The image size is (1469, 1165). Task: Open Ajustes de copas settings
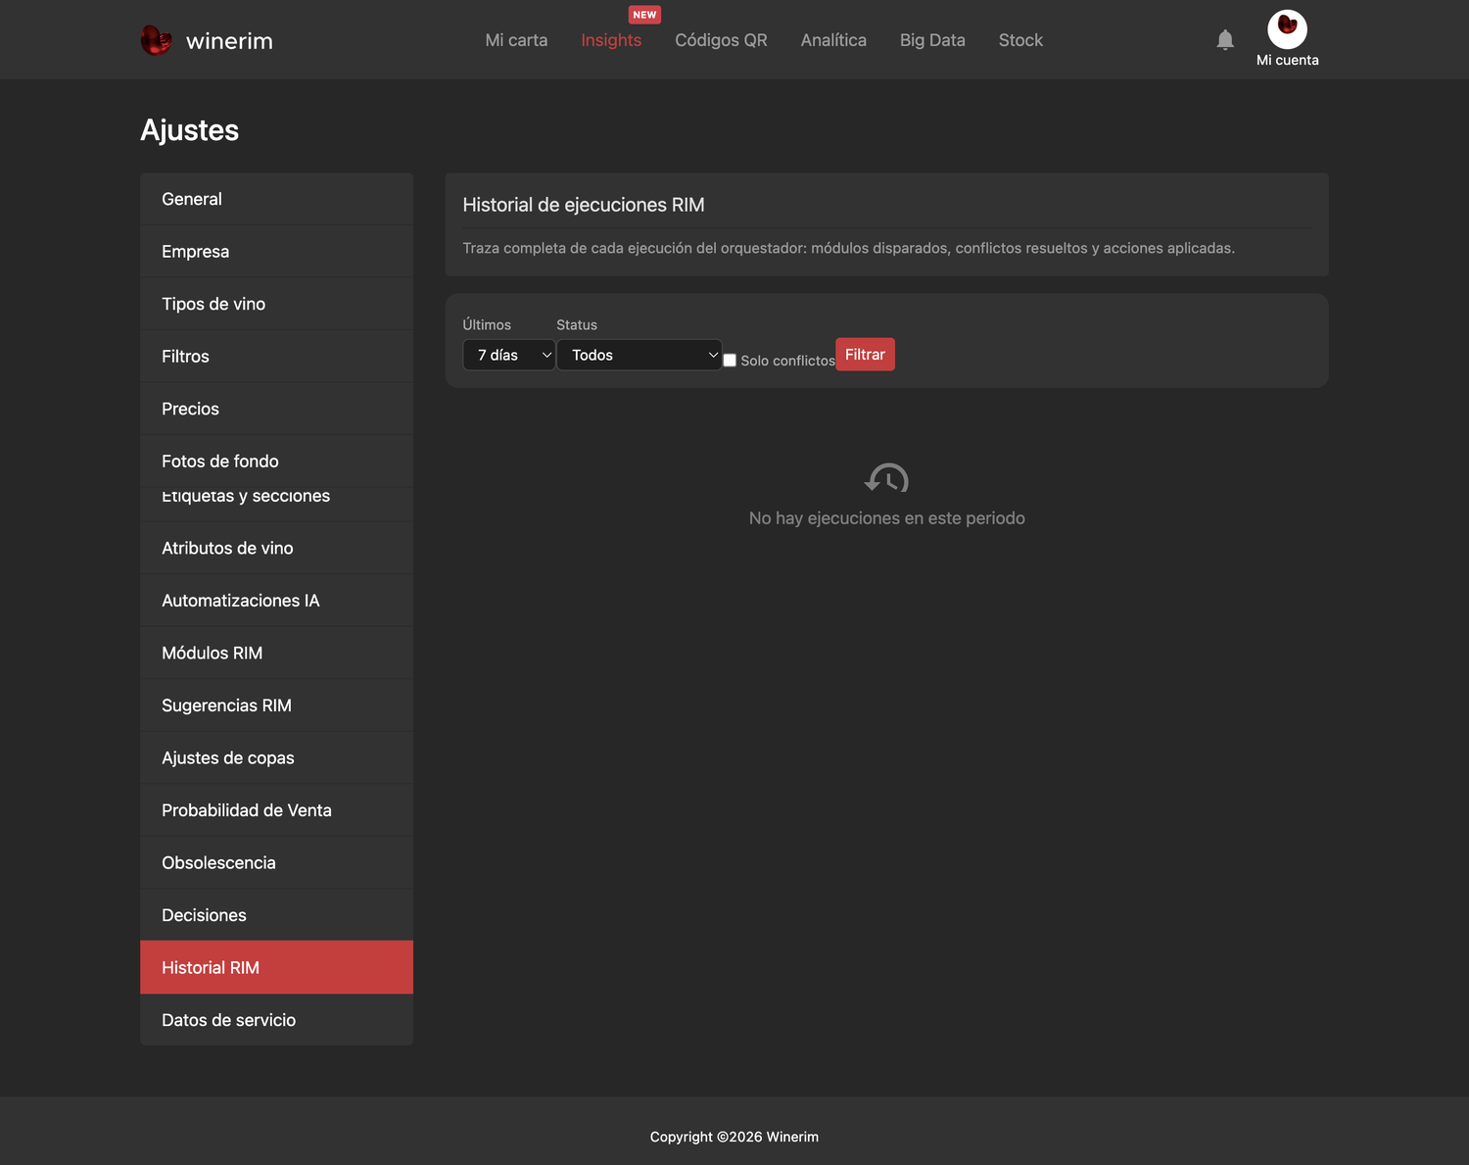tap(276, 758)
